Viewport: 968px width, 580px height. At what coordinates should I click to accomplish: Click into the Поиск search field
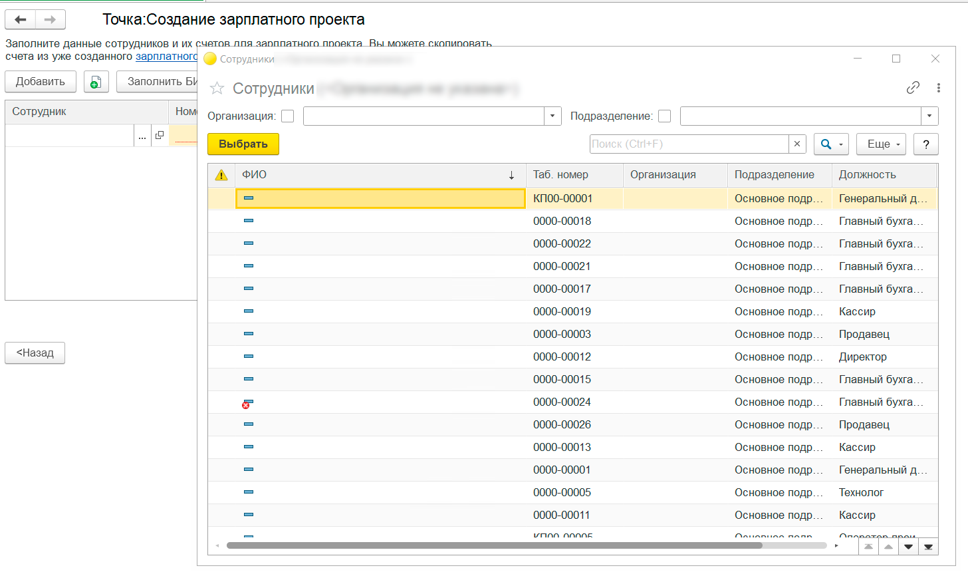(688, 144)
